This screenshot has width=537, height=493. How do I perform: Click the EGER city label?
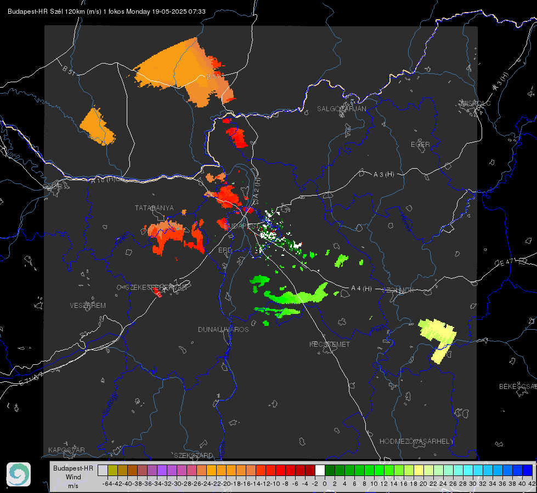tap(420, 145)
